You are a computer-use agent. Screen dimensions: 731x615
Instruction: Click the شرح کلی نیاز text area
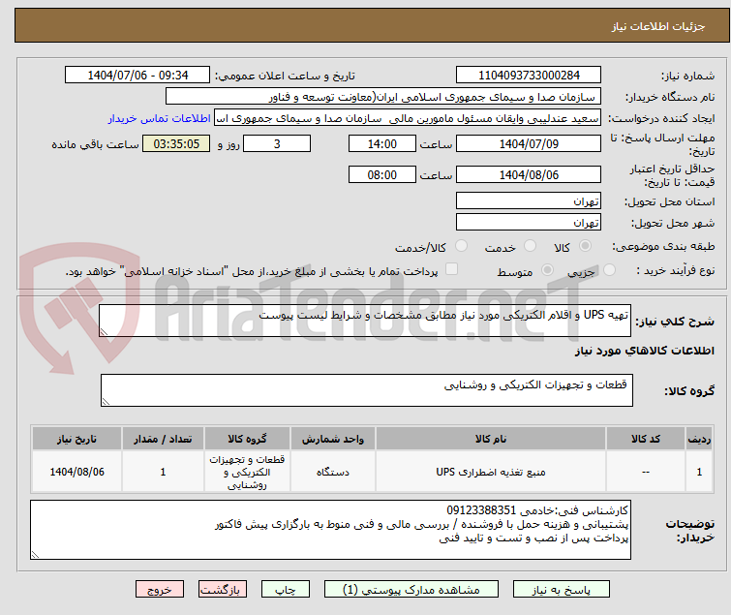pyautogui.click(x=365, y=321)
